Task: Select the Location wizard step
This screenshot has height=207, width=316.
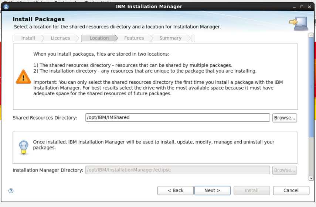Action: (x=99, y=38)
